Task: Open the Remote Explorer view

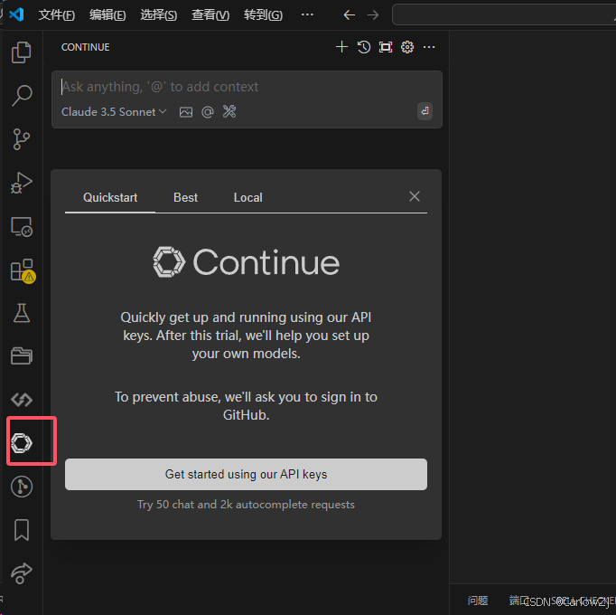Action: click(x=22, y=227)
